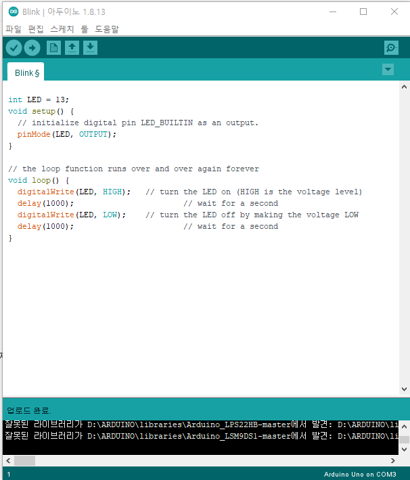Click the editor scrollbar down arrow
Screen dimensions: 410x480
coord(404,389)
